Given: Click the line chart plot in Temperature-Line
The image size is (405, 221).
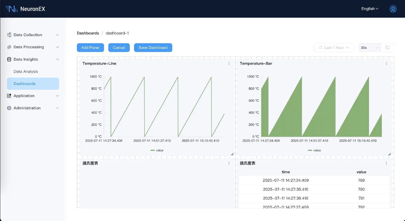Looking at the screenshot, I should pos(164,107).
